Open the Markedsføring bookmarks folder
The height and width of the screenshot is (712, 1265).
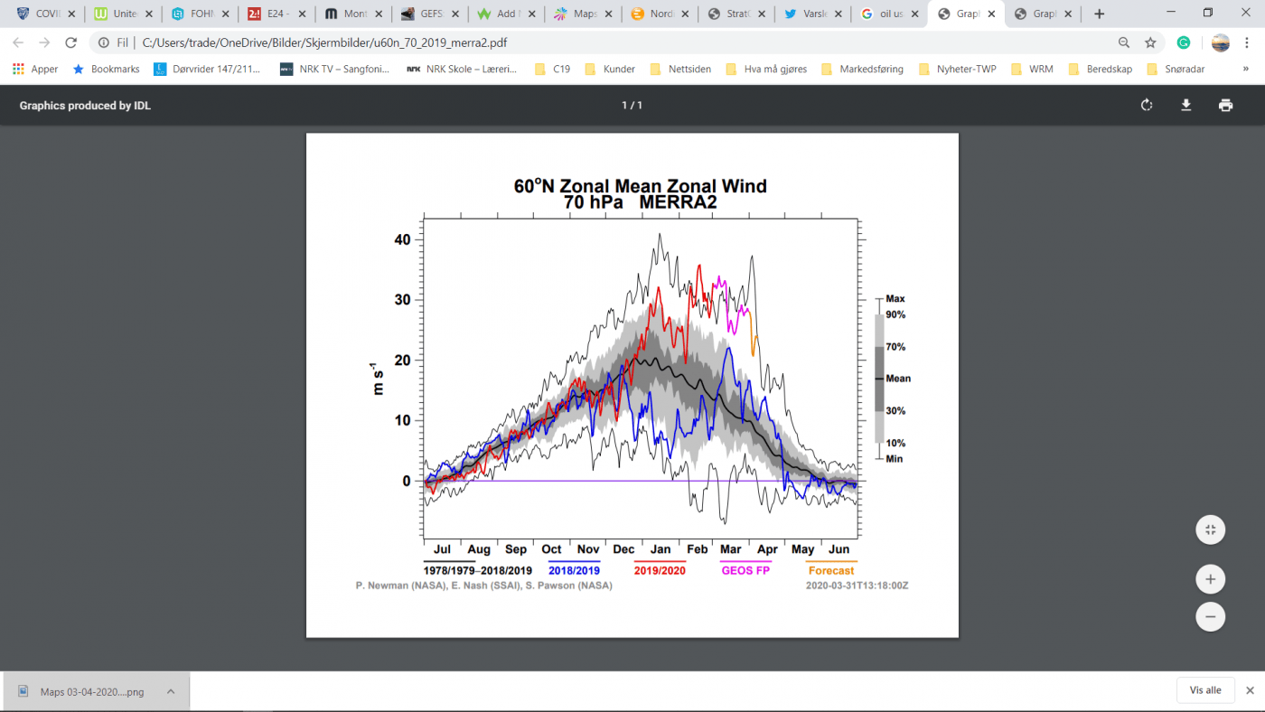click(862, 69)
